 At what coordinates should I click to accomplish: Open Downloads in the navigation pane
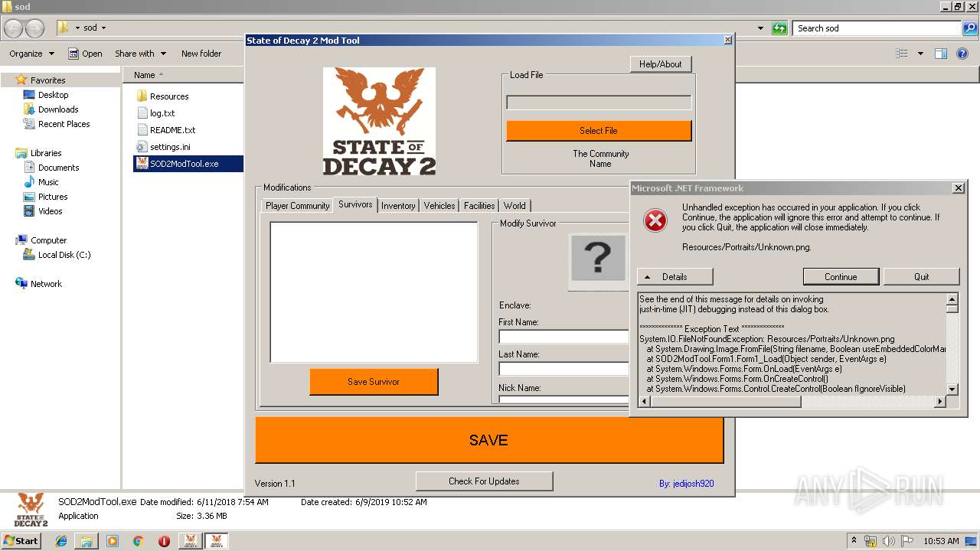pos(58,109)
